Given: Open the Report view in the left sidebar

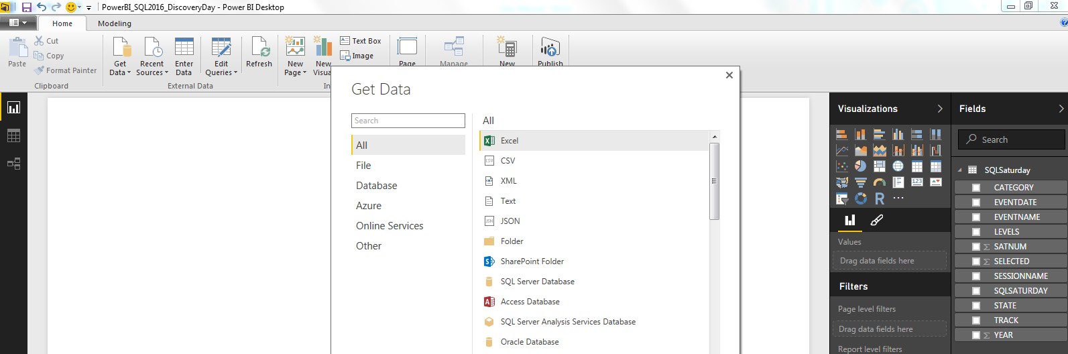Looking at the screenshot, I should tap(13, 107).
